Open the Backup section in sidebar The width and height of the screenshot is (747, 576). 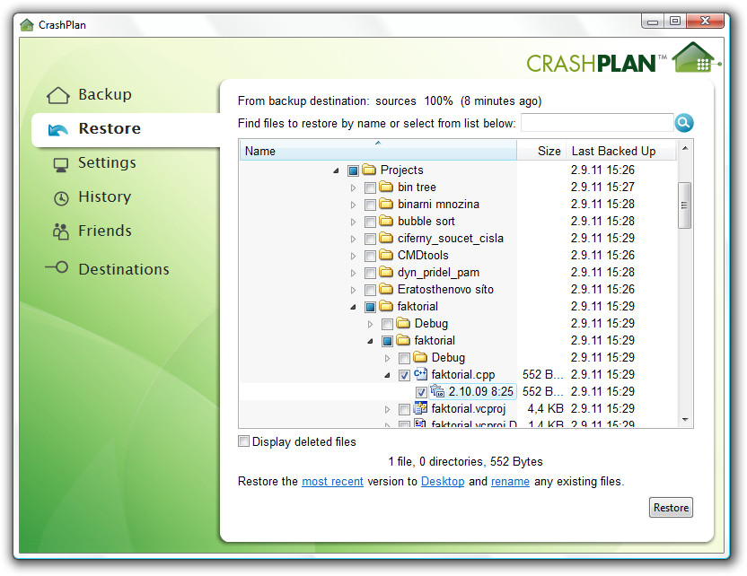[90, 95]
